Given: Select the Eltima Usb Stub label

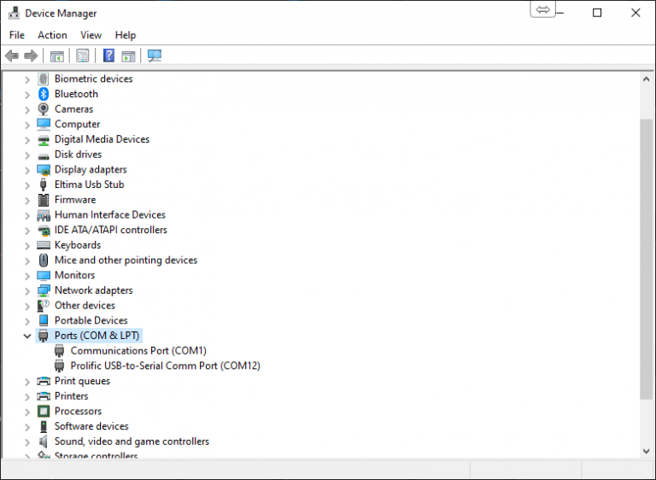Looking at the screenshot, I should [90, 184].
